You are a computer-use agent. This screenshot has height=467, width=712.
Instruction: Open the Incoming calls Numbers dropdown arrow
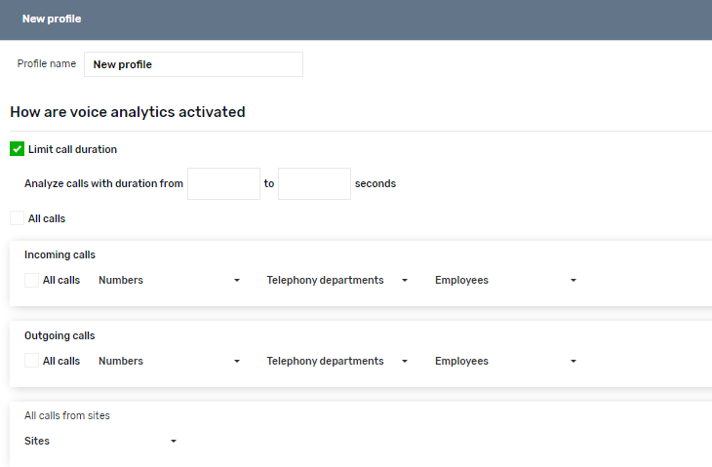tap(236, 281)
